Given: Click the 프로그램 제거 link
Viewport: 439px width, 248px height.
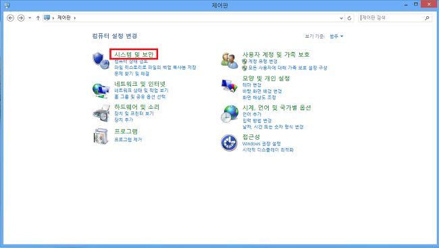Looking at the screenshot, I should point(128,140).
